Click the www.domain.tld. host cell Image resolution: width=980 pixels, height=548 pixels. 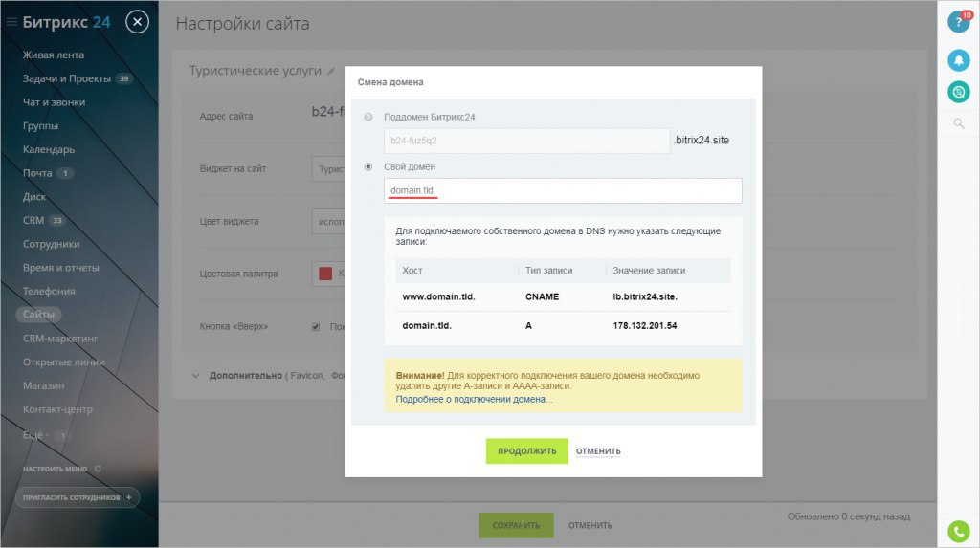(x=438, y=296)
